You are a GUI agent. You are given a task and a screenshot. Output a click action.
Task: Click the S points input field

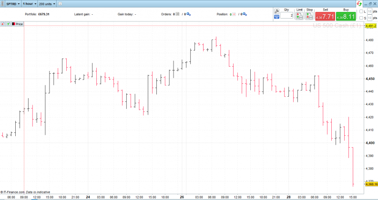point(369,18)
